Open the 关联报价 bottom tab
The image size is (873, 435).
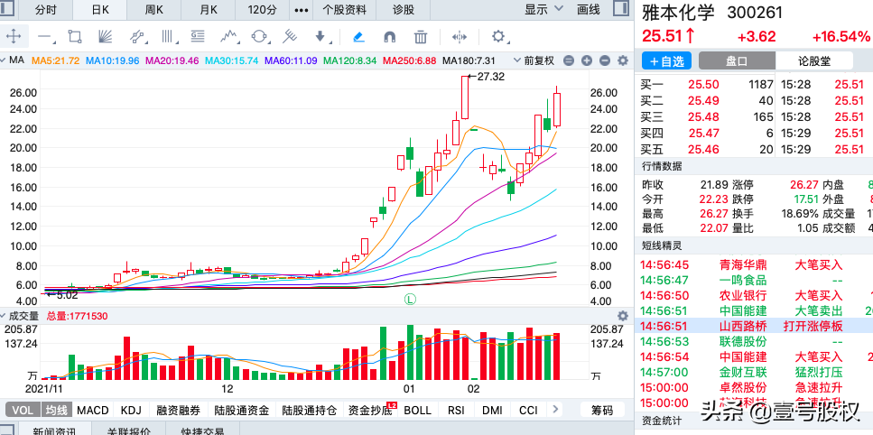coord(128,430)
